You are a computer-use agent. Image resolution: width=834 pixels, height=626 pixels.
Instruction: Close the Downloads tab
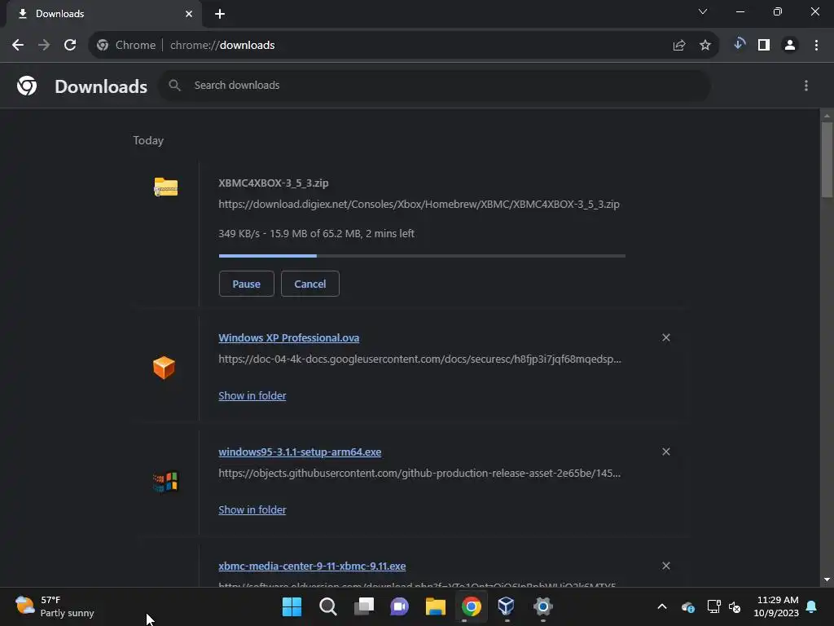[x=189, y=14]
